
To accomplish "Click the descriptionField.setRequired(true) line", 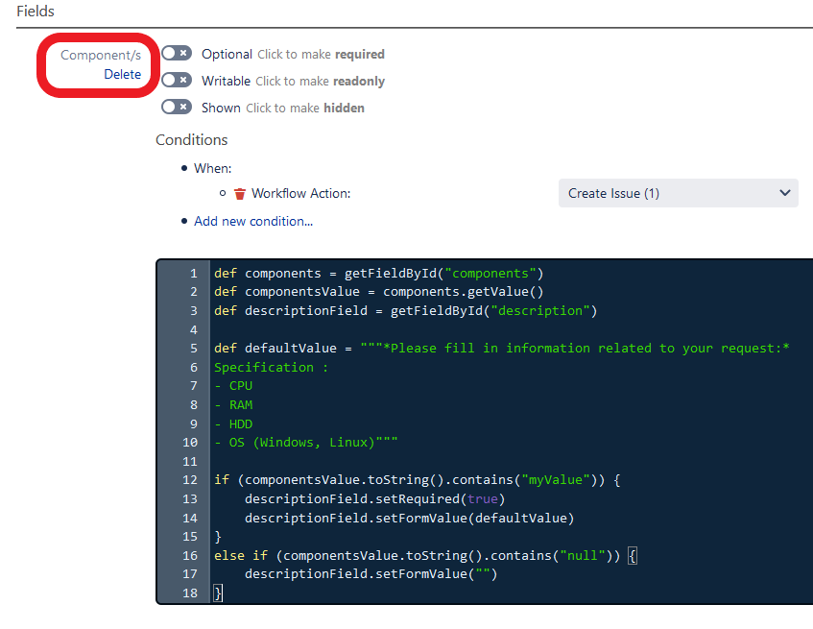I will (375, 498).
